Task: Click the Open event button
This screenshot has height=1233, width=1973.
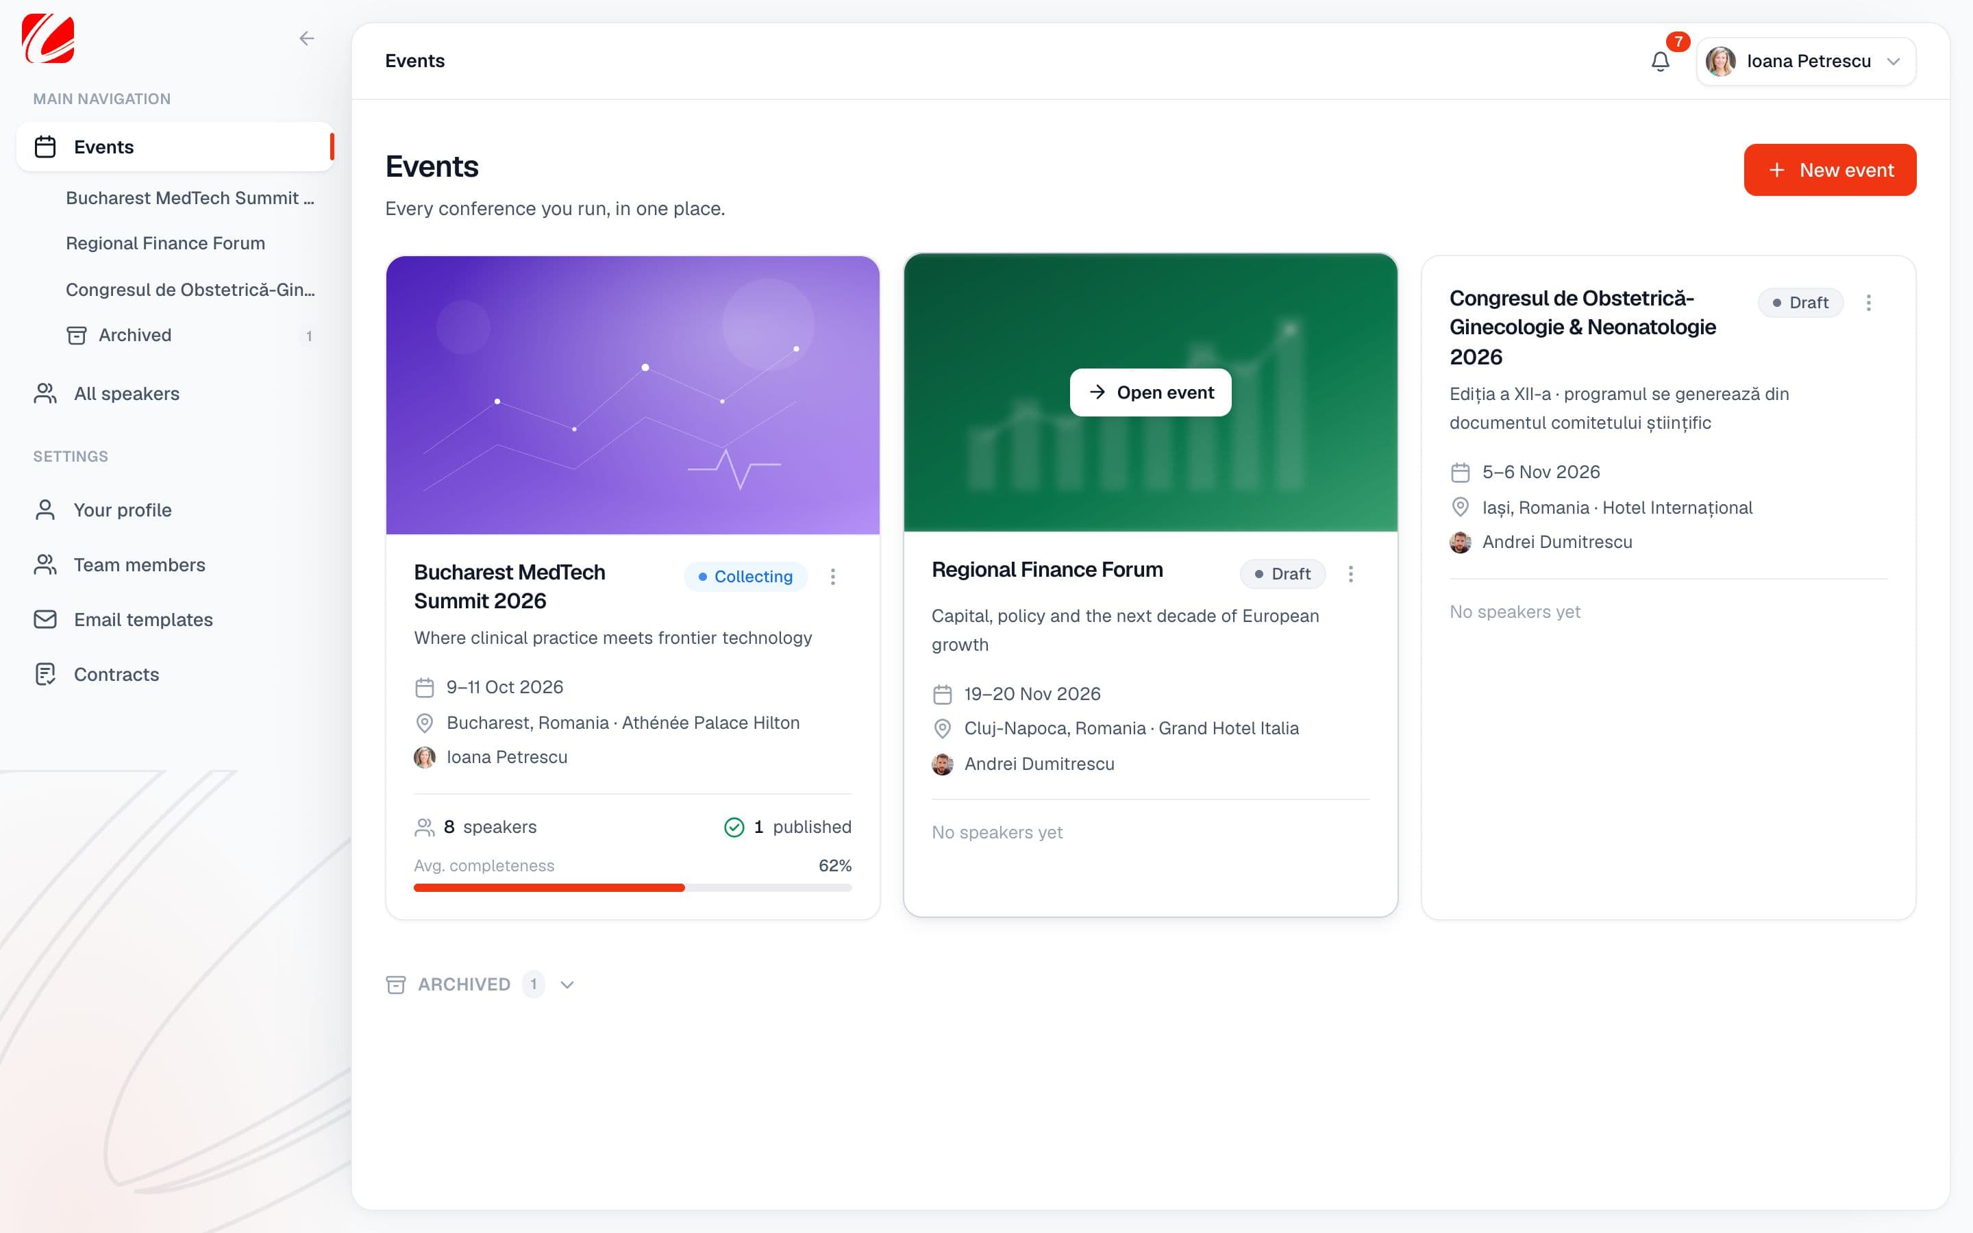Action: pos(1150,393)
